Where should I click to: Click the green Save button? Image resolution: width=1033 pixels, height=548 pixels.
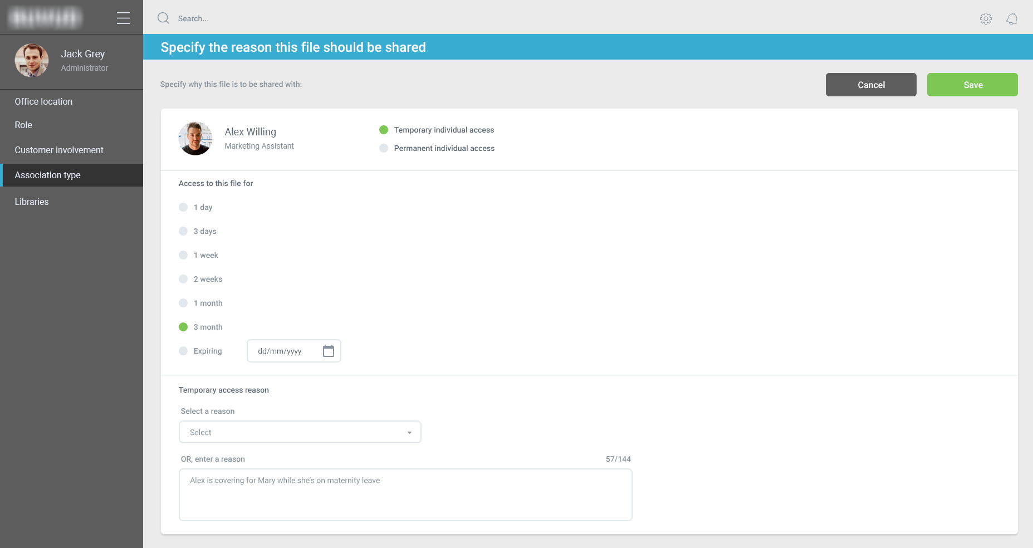[972, 85]
